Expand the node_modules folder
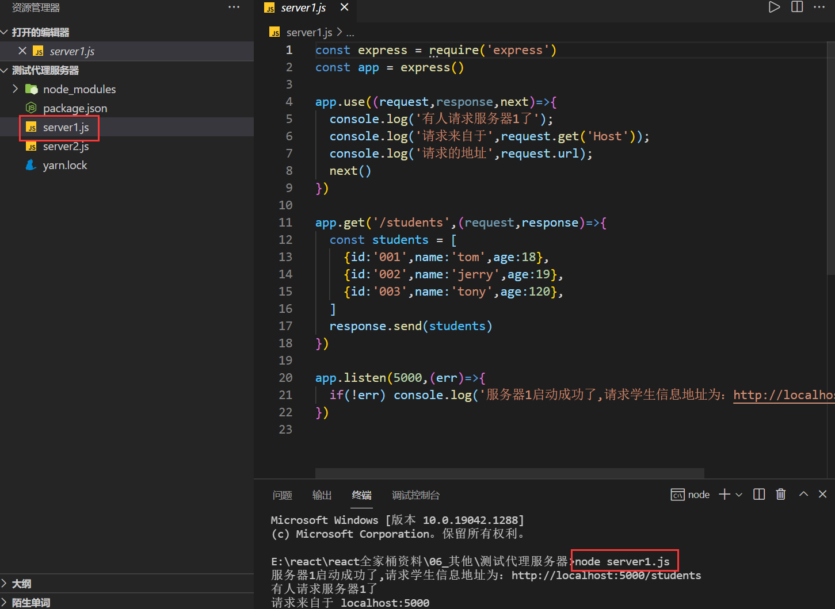The image size is (835, 609). point(16,89)
